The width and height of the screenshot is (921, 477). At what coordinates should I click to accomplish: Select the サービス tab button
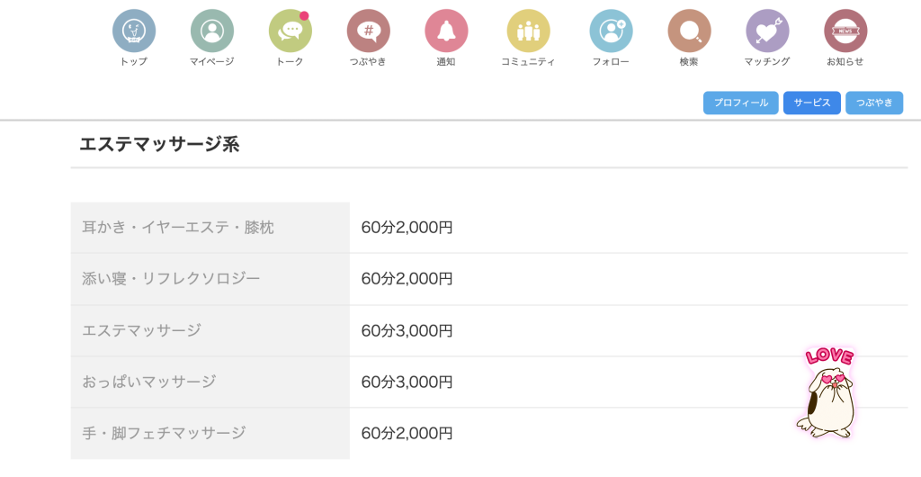(x=811, y=103)
